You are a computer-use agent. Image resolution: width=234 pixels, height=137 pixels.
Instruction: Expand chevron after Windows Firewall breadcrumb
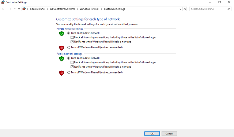tap(102, 9)
